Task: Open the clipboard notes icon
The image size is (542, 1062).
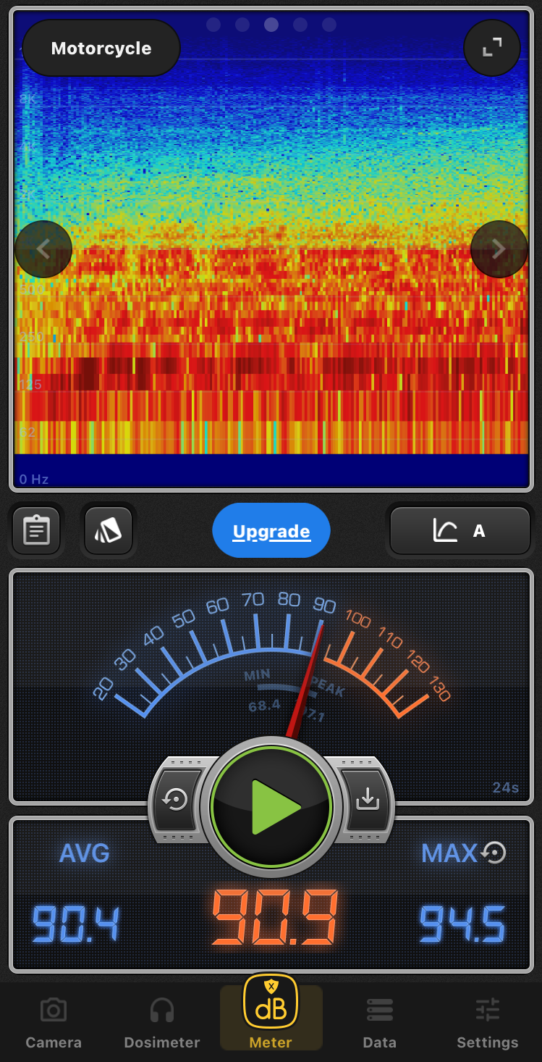Action: tap(36, 531)
